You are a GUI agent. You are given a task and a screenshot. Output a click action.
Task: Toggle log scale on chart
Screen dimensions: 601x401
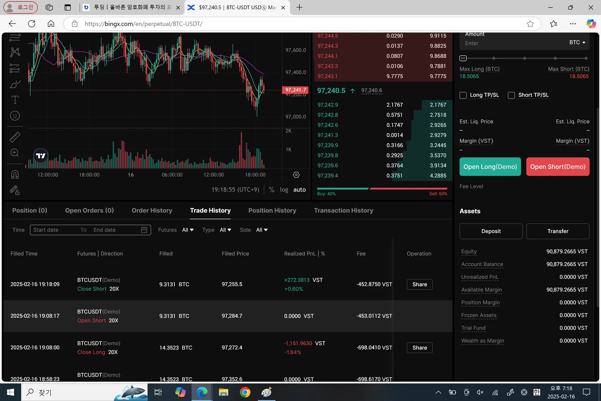tap(284, 190)
